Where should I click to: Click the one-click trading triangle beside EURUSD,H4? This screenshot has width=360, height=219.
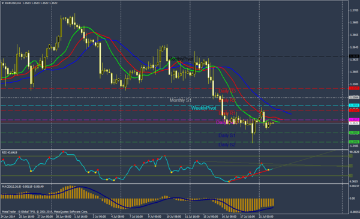coord(3,3)
